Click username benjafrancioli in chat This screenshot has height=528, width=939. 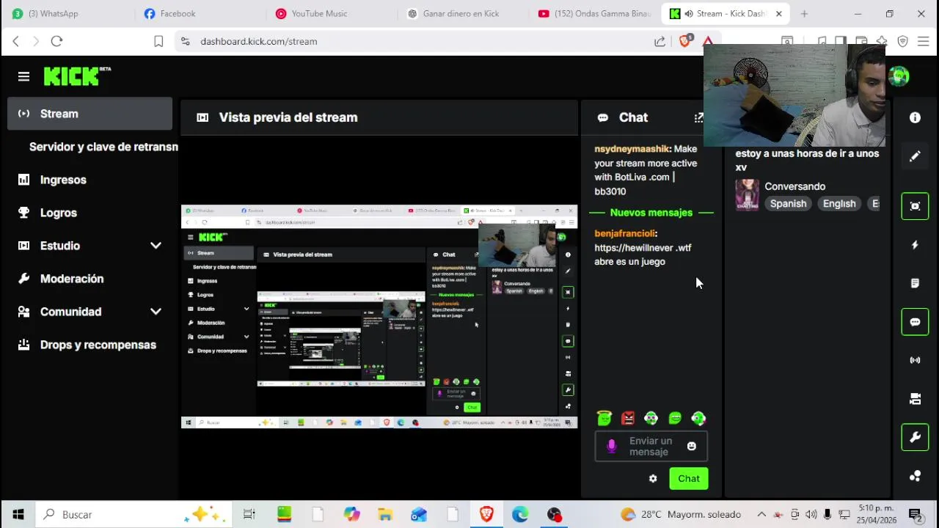[626, 233]
